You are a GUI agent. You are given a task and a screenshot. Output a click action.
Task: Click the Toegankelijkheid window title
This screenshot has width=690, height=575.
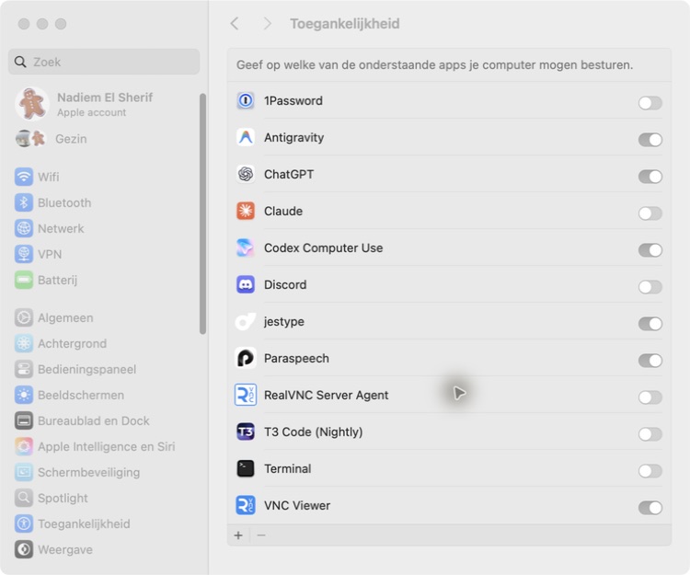(x=345, y=24)
